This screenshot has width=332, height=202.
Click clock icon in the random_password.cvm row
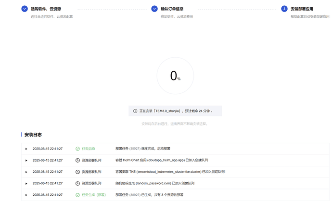pyautogui.click(x=77, y=183)
